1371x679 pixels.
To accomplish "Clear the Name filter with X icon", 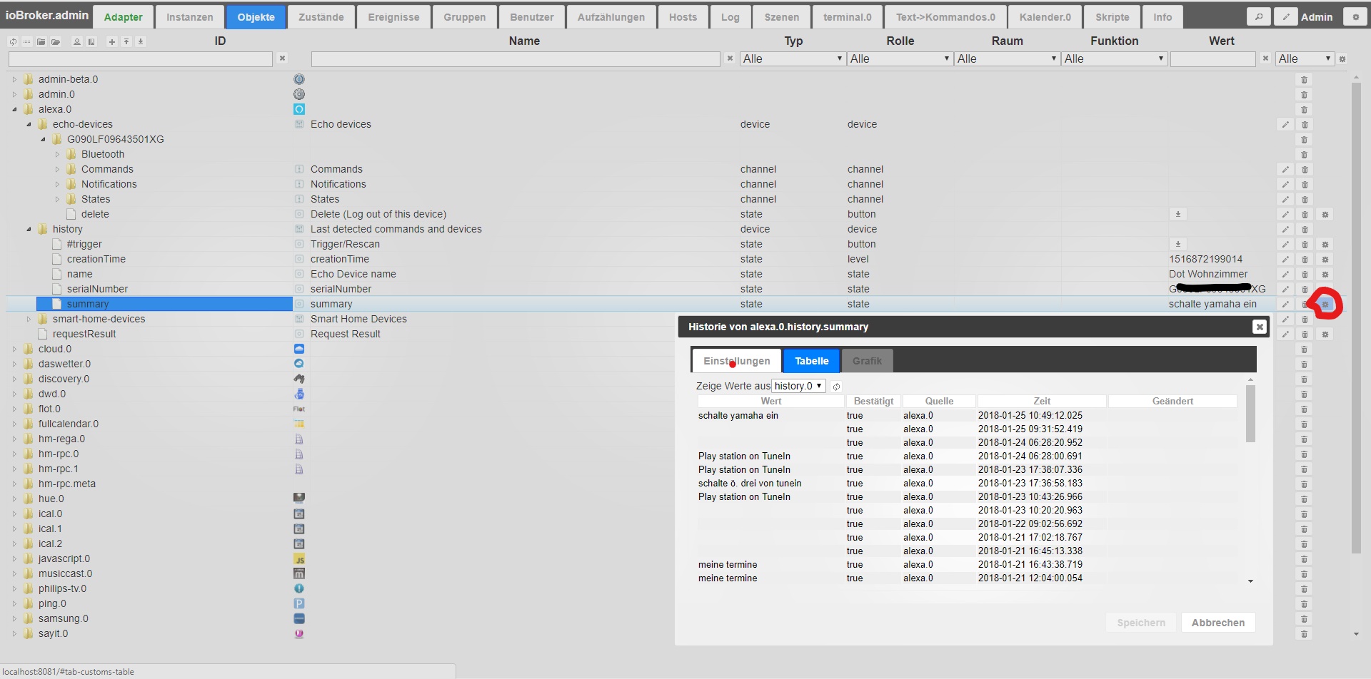I will pyautogui.click(x=730, y=58).
